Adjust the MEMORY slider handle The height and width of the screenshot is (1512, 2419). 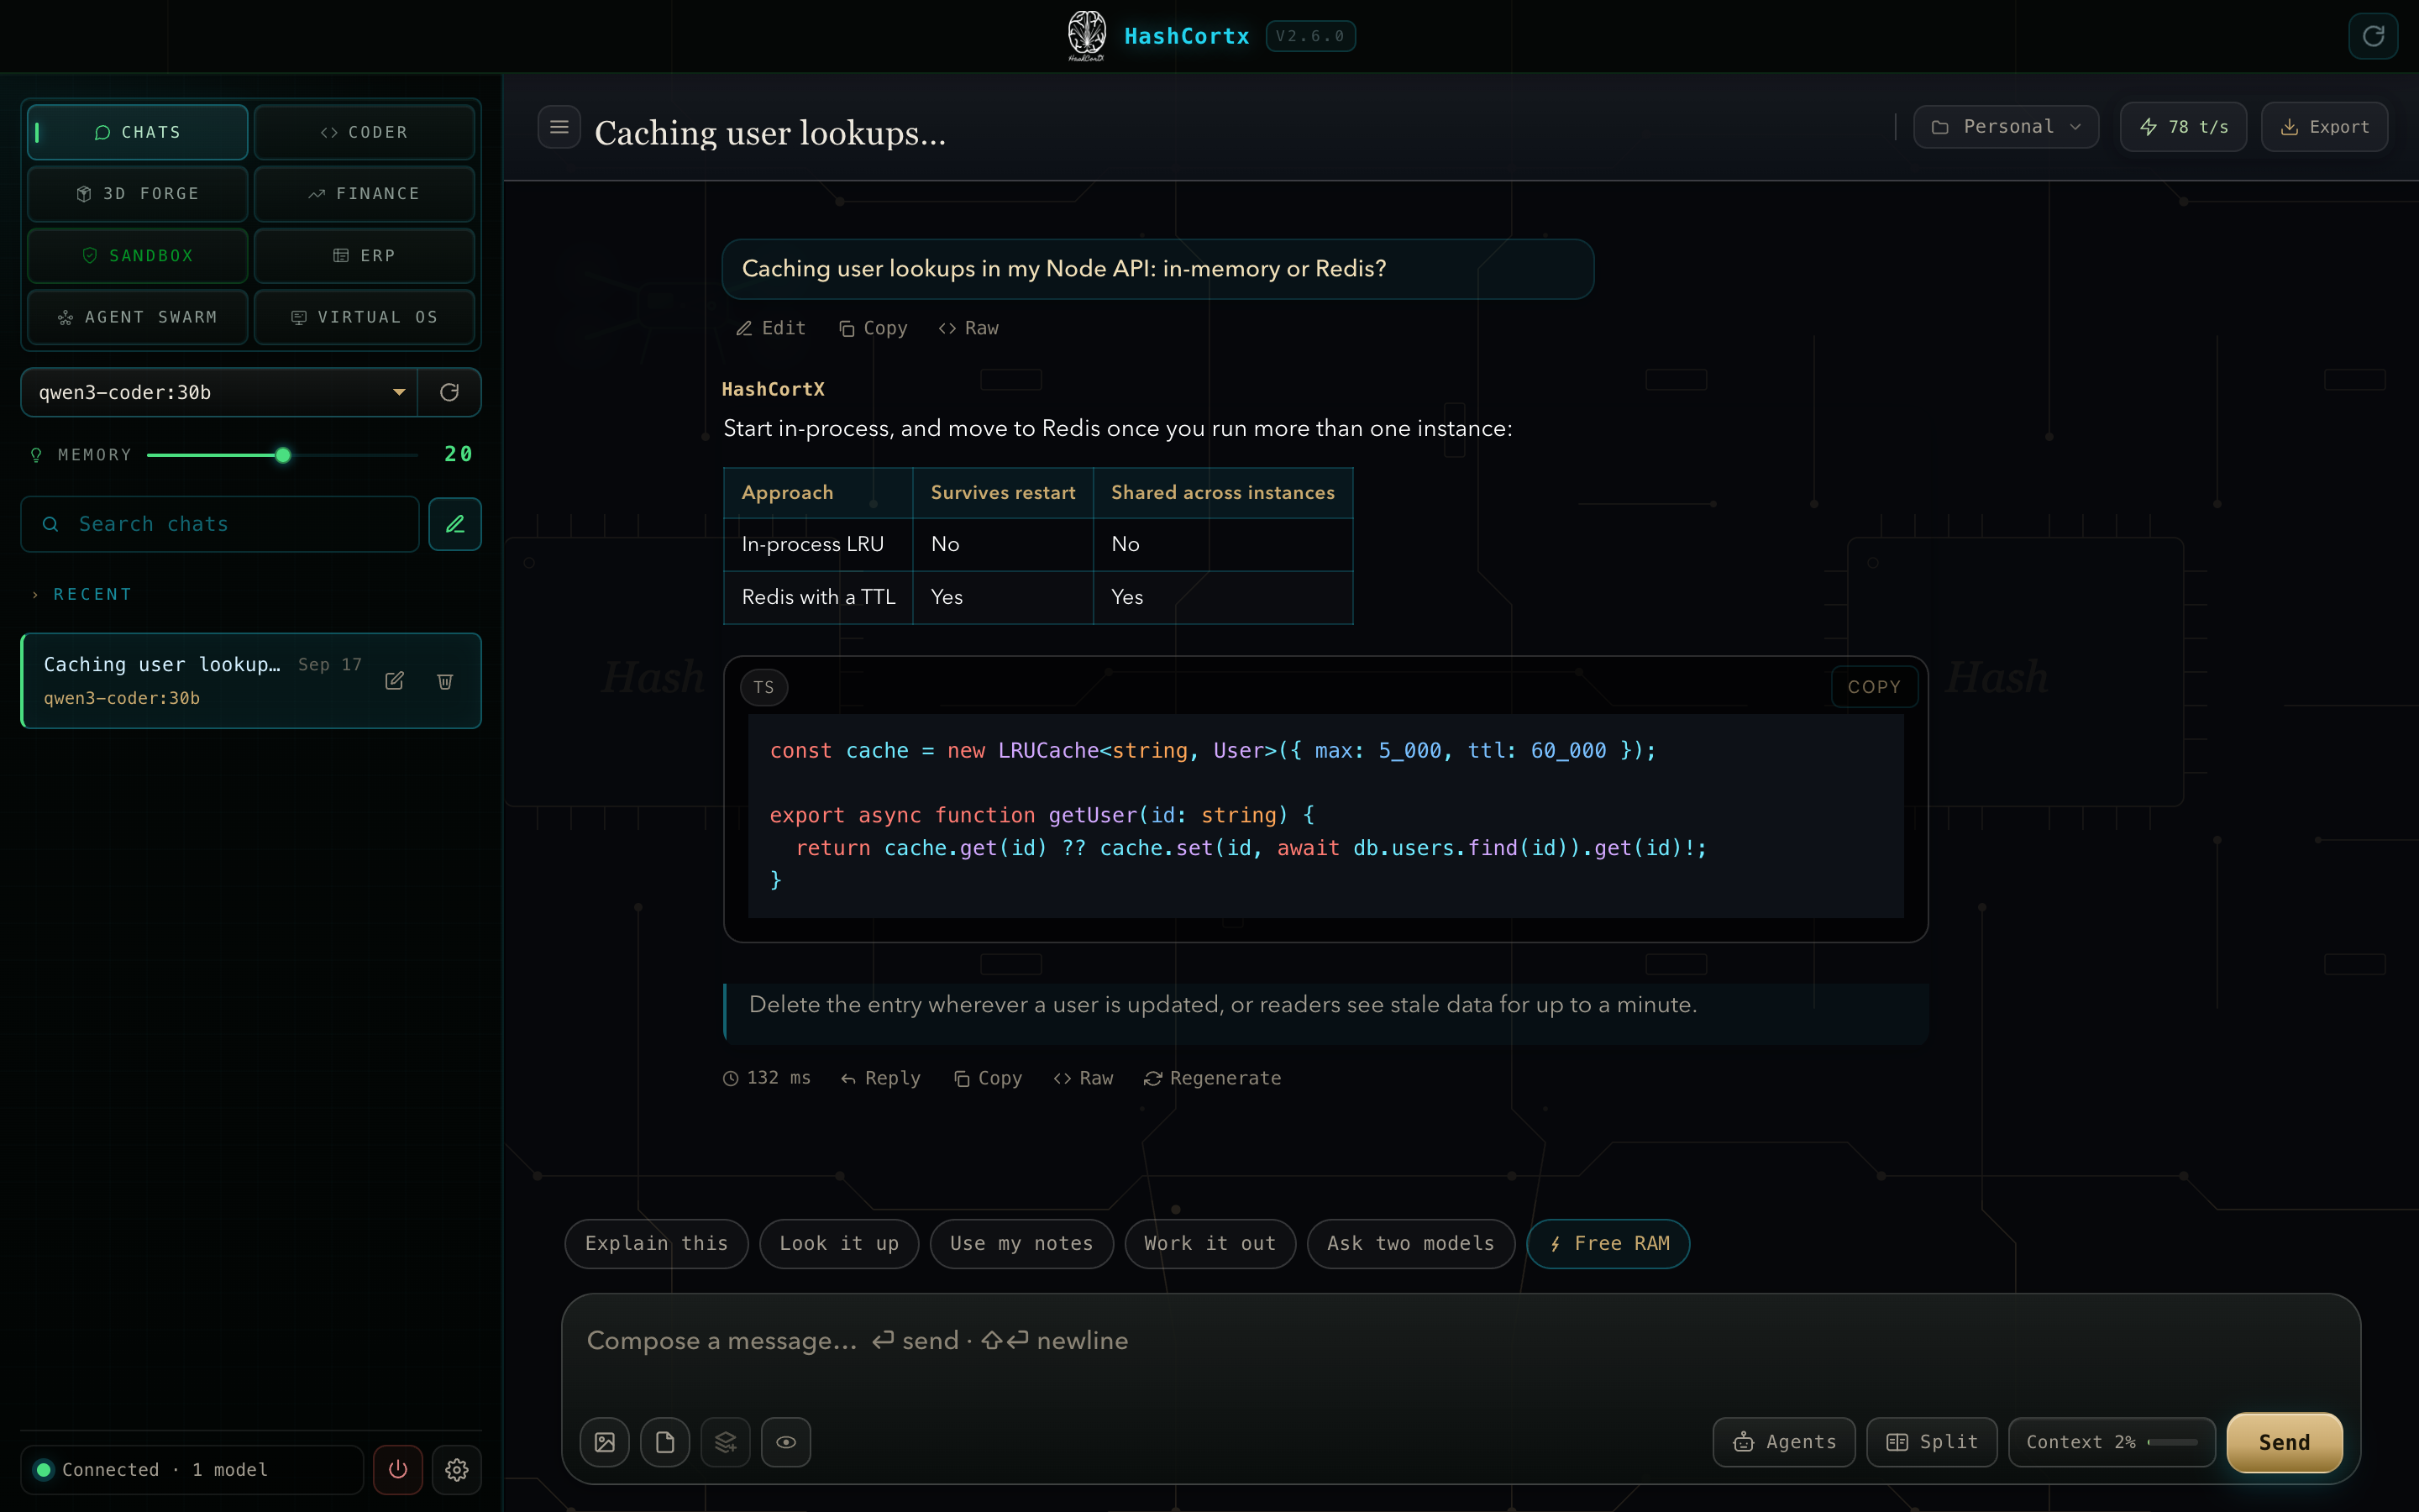(283, 455)
